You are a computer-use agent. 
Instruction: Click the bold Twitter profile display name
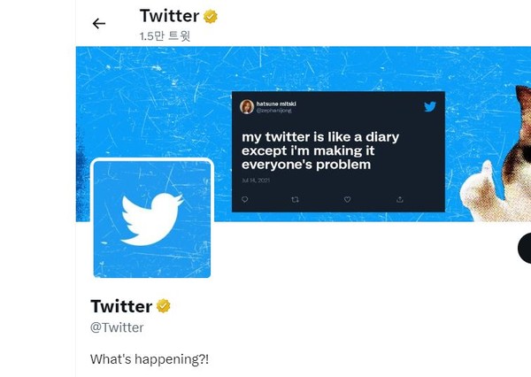pyautogui.click(x=121, y=306)
